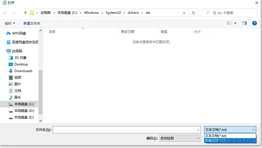Click 3D 对象 cube icon

(11, 57)
